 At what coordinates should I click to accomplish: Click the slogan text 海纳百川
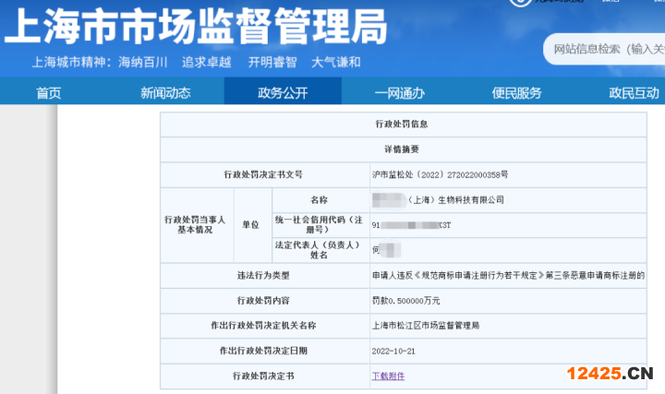pyautogui.click(x=143, y=62)
